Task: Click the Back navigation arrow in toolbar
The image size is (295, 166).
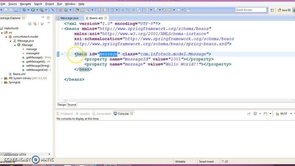Action: click(x=170, y=10)
